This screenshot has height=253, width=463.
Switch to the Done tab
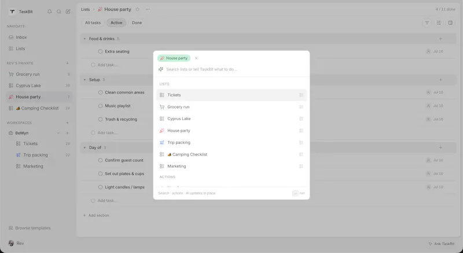[x=137, y=23]
